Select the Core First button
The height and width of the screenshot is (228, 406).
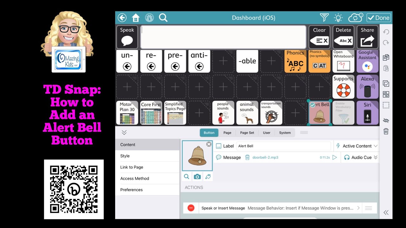pos(151,113)
